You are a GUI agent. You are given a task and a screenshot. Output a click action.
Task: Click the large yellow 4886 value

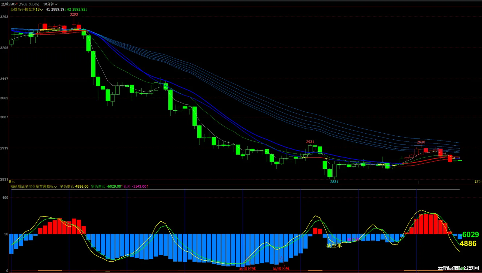click(468, 244)
